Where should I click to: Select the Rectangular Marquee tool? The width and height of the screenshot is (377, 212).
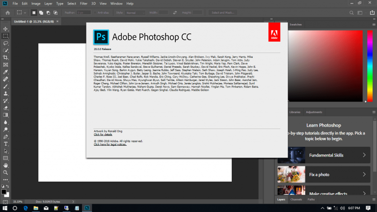tap(5, 36)
